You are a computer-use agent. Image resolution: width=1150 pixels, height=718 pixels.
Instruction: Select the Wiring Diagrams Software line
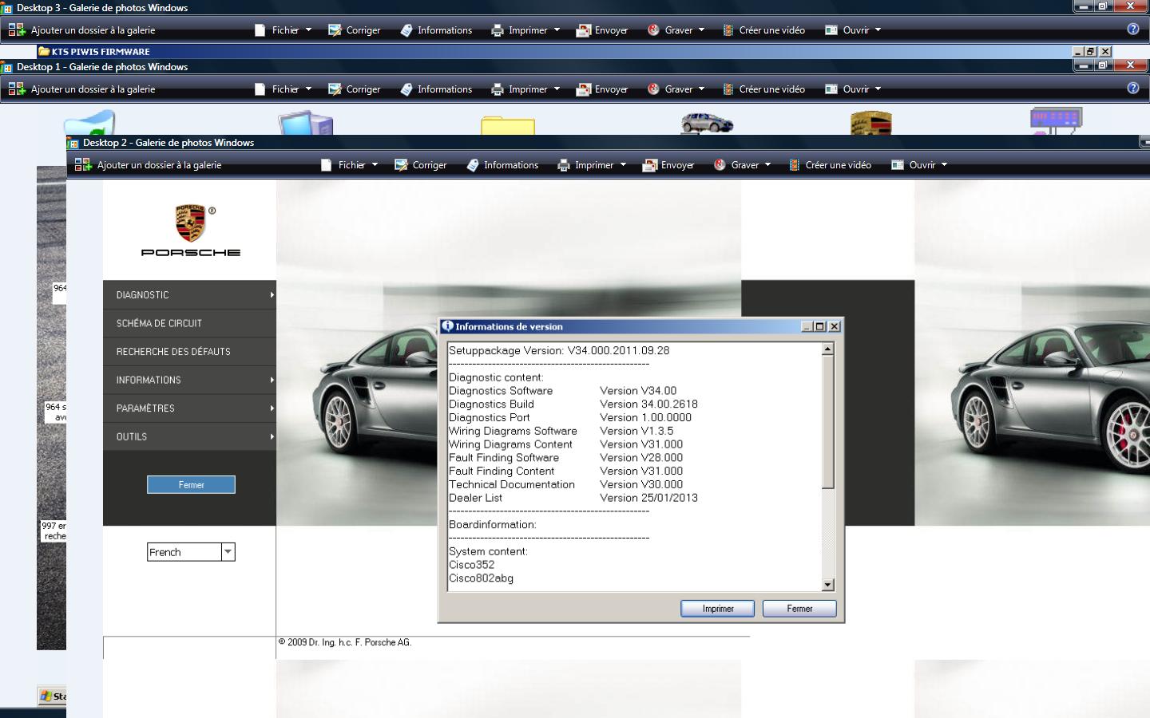[x=561, y=431]
